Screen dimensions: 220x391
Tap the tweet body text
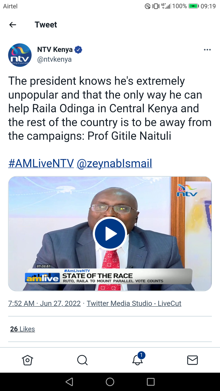pyautogui.click(x=110, y=108)
